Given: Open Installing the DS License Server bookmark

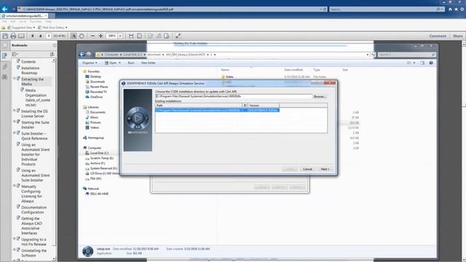Looking at the screenshot, I should (34, 114).
